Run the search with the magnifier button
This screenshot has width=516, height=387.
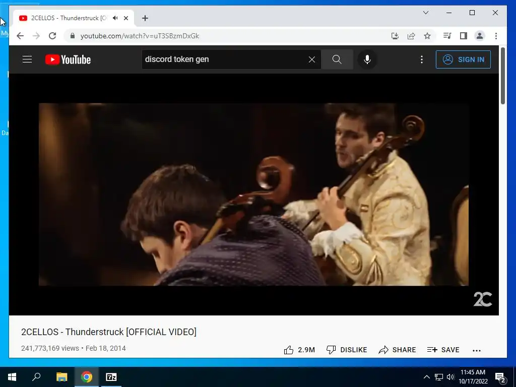tap(337, 59)
